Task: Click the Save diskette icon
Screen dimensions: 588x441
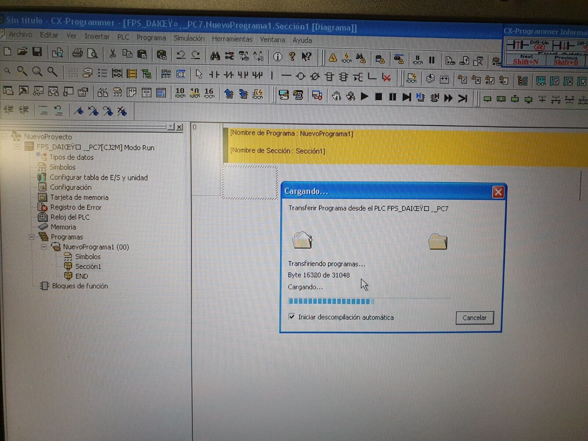Action: coord(37,52)
